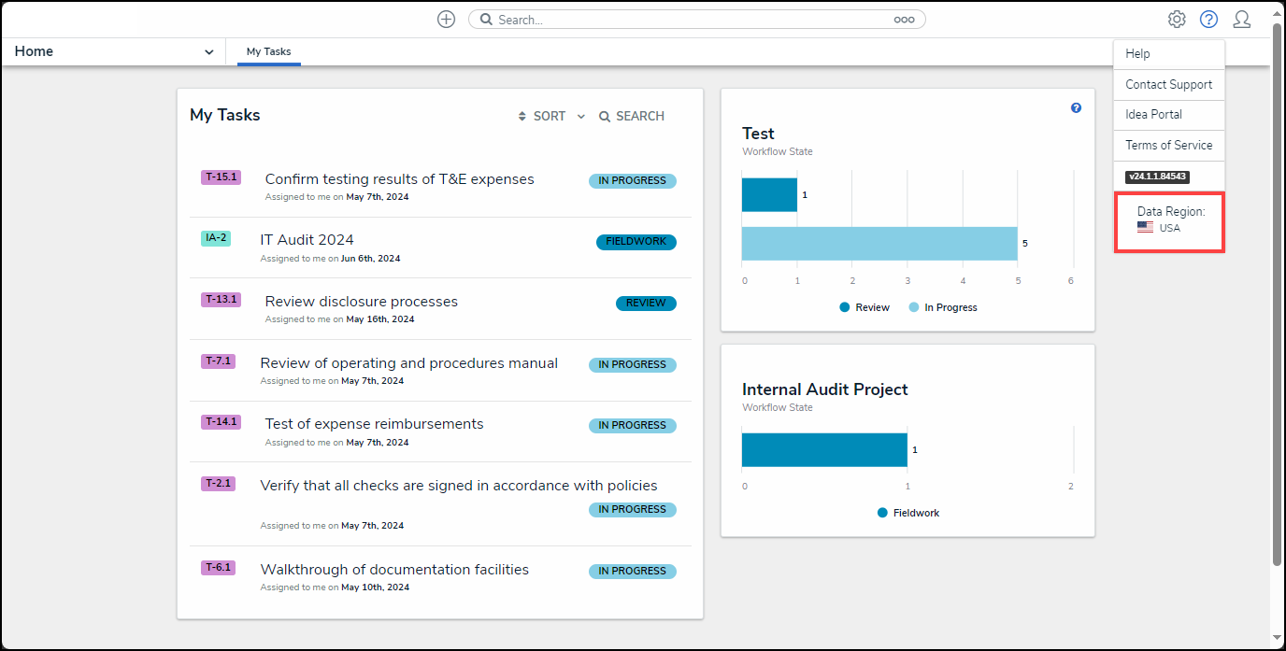The width and height of the screenshot is (1286, 651).
Task: Open Idea Portal from the help menu
Action: pyautogui.click(x=1153, y=114)
